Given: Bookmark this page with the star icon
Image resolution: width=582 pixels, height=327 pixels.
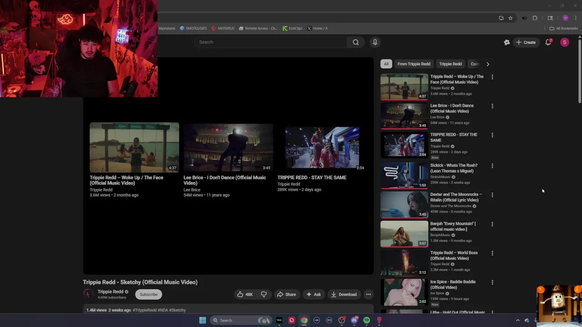Looking at the screenshot, I should tap(511, 18).
